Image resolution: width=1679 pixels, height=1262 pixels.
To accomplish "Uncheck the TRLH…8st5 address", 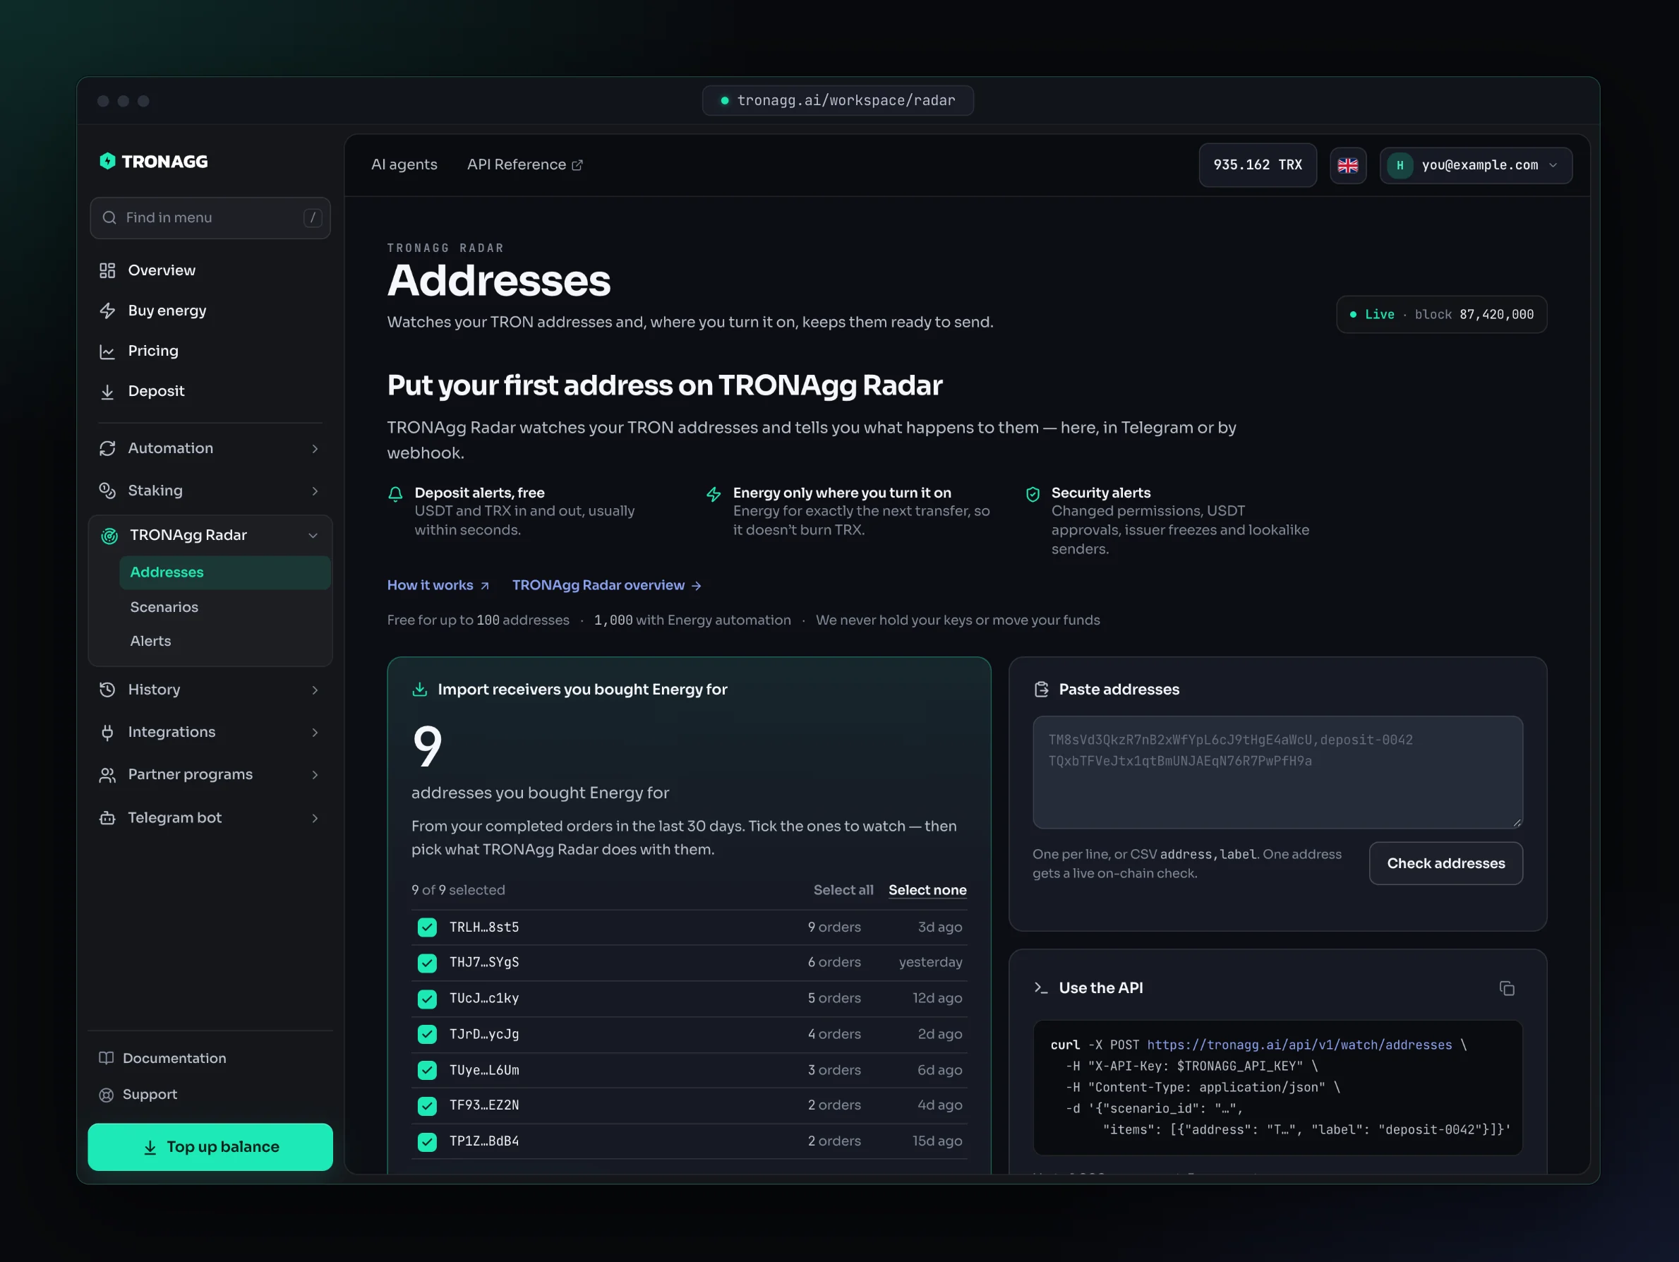I will pyautogui.click(x=428, y=927).
